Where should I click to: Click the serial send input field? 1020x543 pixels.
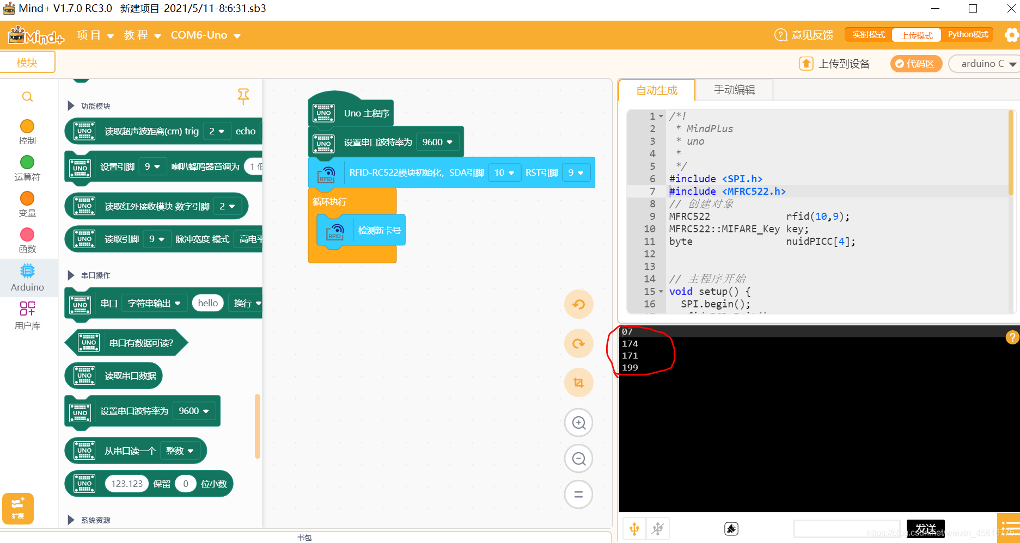(847, 528)
